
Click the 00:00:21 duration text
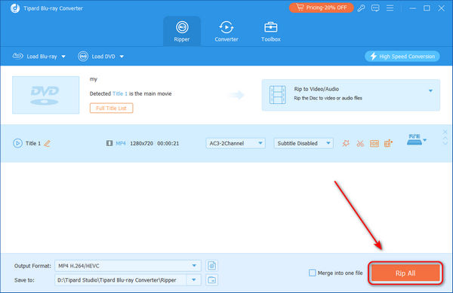click(168, 143)
